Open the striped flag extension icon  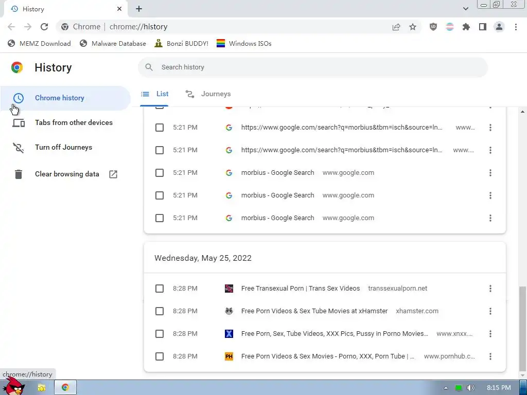[450, 27]
